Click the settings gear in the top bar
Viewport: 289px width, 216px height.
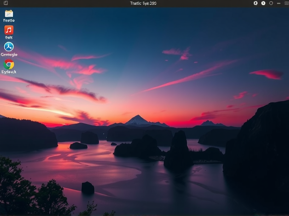pos(255,3)
